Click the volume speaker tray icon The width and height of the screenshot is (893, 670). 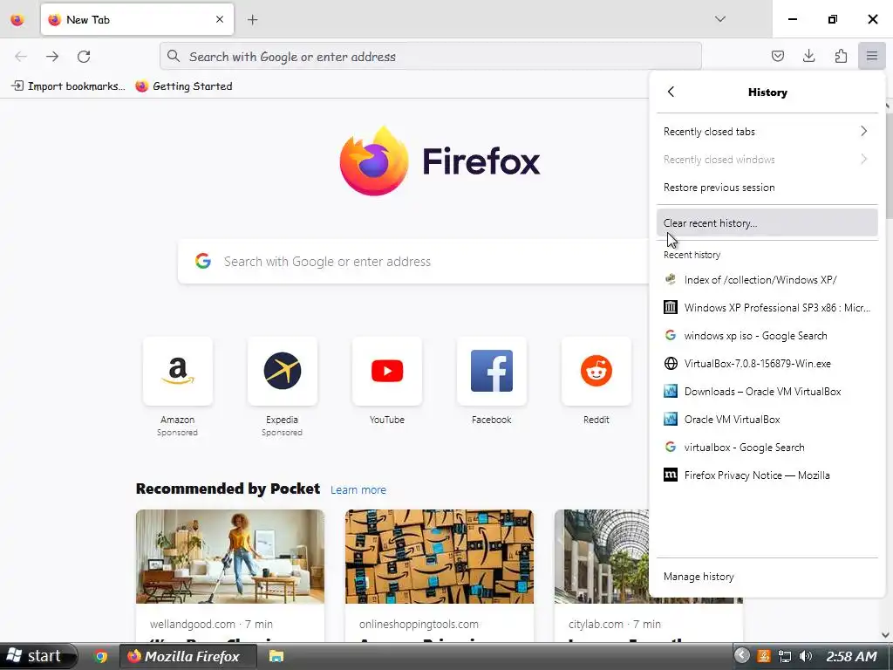coord(805,656)
